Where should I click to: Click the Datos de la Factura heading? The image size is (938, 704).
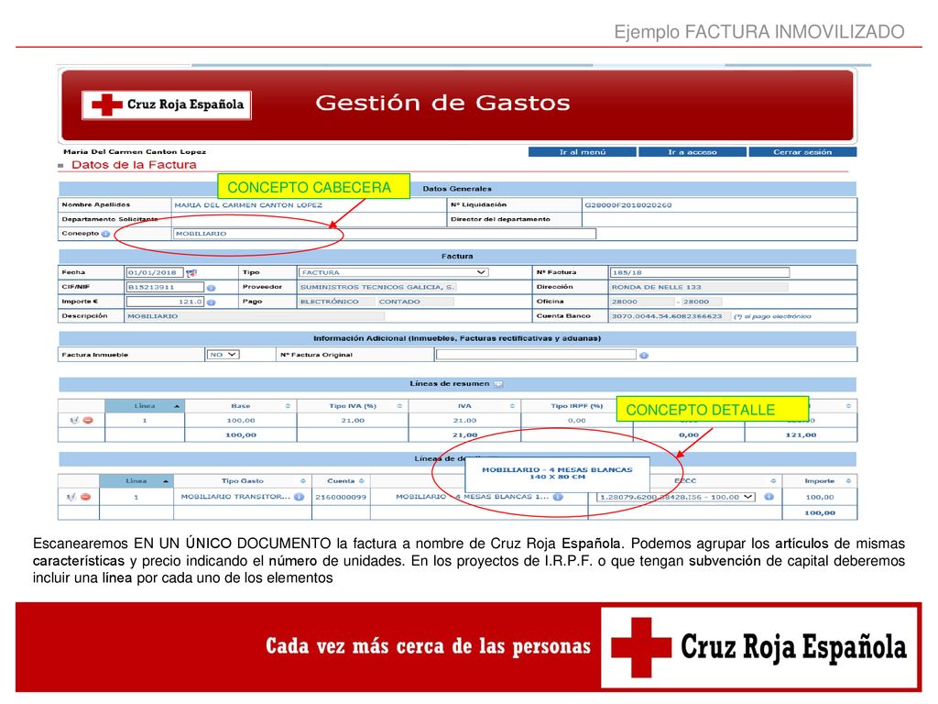tap(134, 165)
